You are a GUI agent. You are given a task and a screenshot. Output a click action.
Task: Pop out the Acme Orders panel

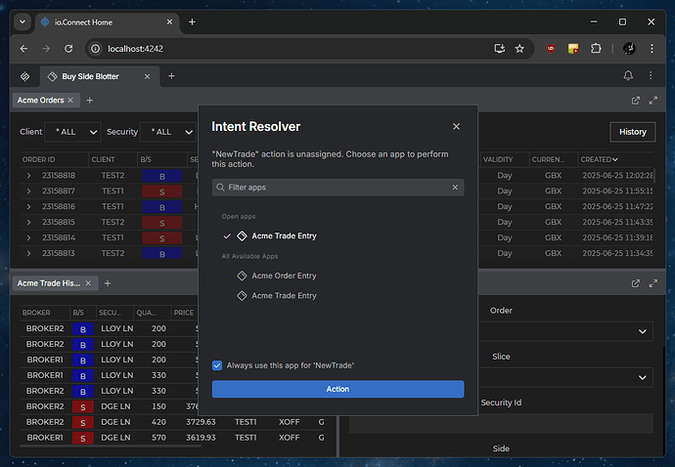tap(636, 100)
